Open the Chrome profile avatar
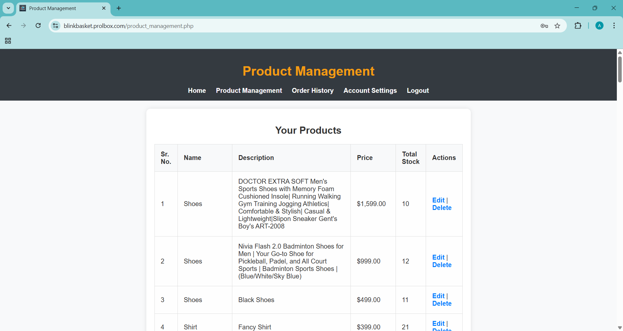The height and width of the screenshot is (331, 623). [x=599, y=26]
